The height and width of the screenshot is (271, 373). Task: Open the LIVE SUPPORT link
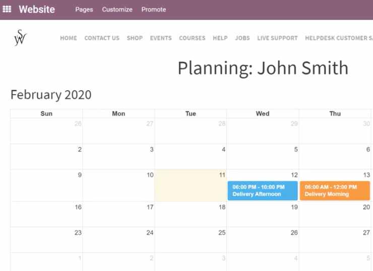point(277,38)
